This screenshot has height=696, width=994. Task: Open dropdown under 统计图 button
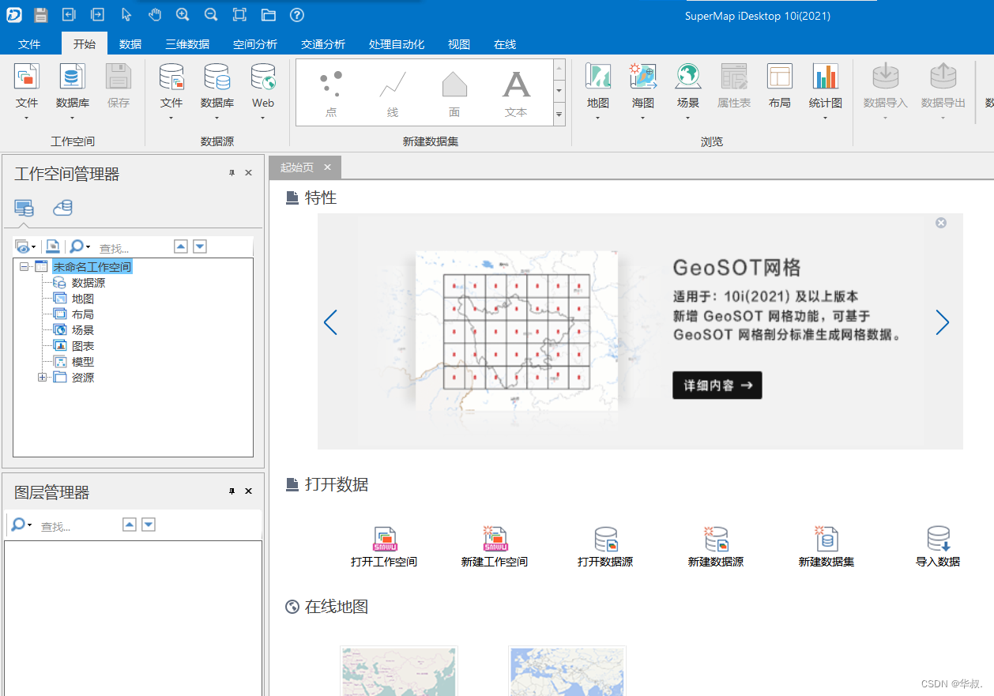[826, 119]
